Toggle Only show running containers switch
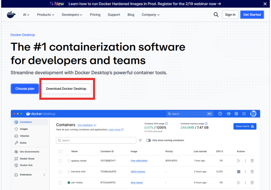271x190 pixels. click(148, 140)
